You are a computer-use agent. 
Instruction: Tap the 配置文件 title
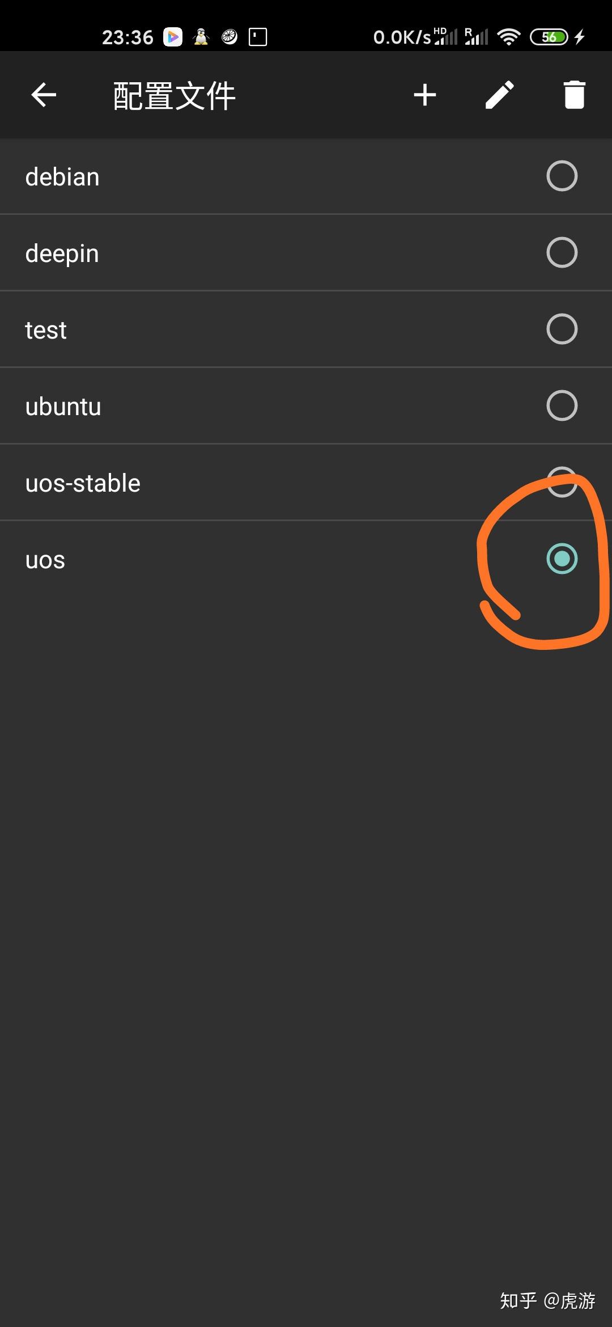tap(174, 95)
